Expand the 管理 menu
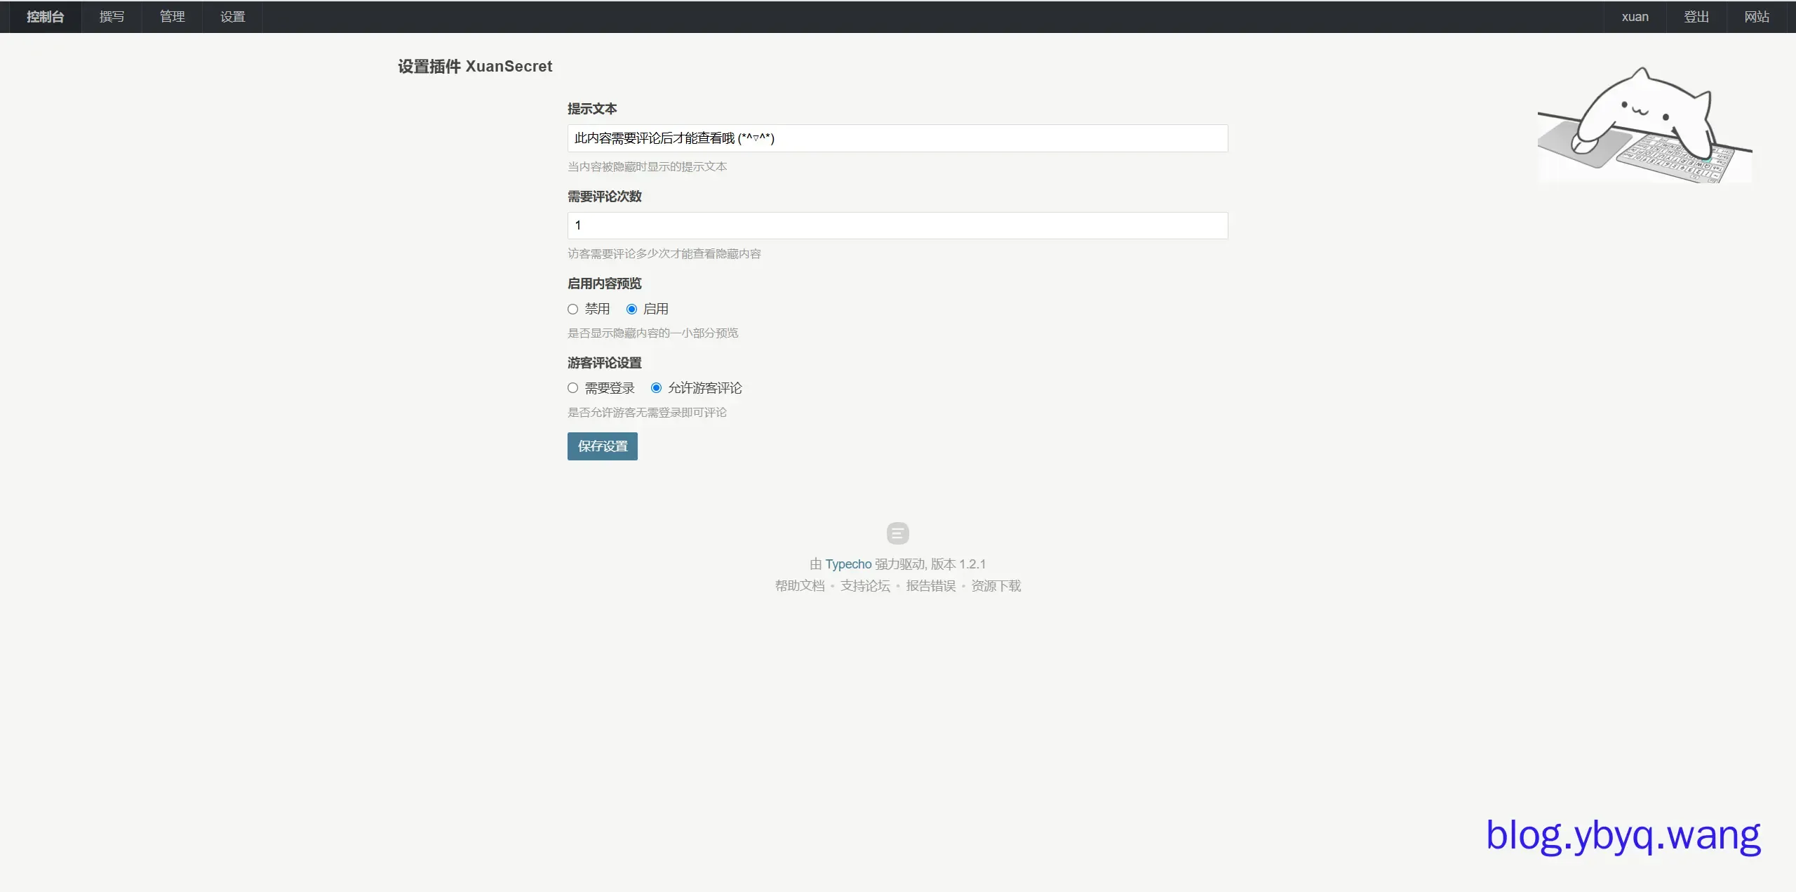Image resolution: width=1796 pixels, height=892 pixels. tap(172, 17)
